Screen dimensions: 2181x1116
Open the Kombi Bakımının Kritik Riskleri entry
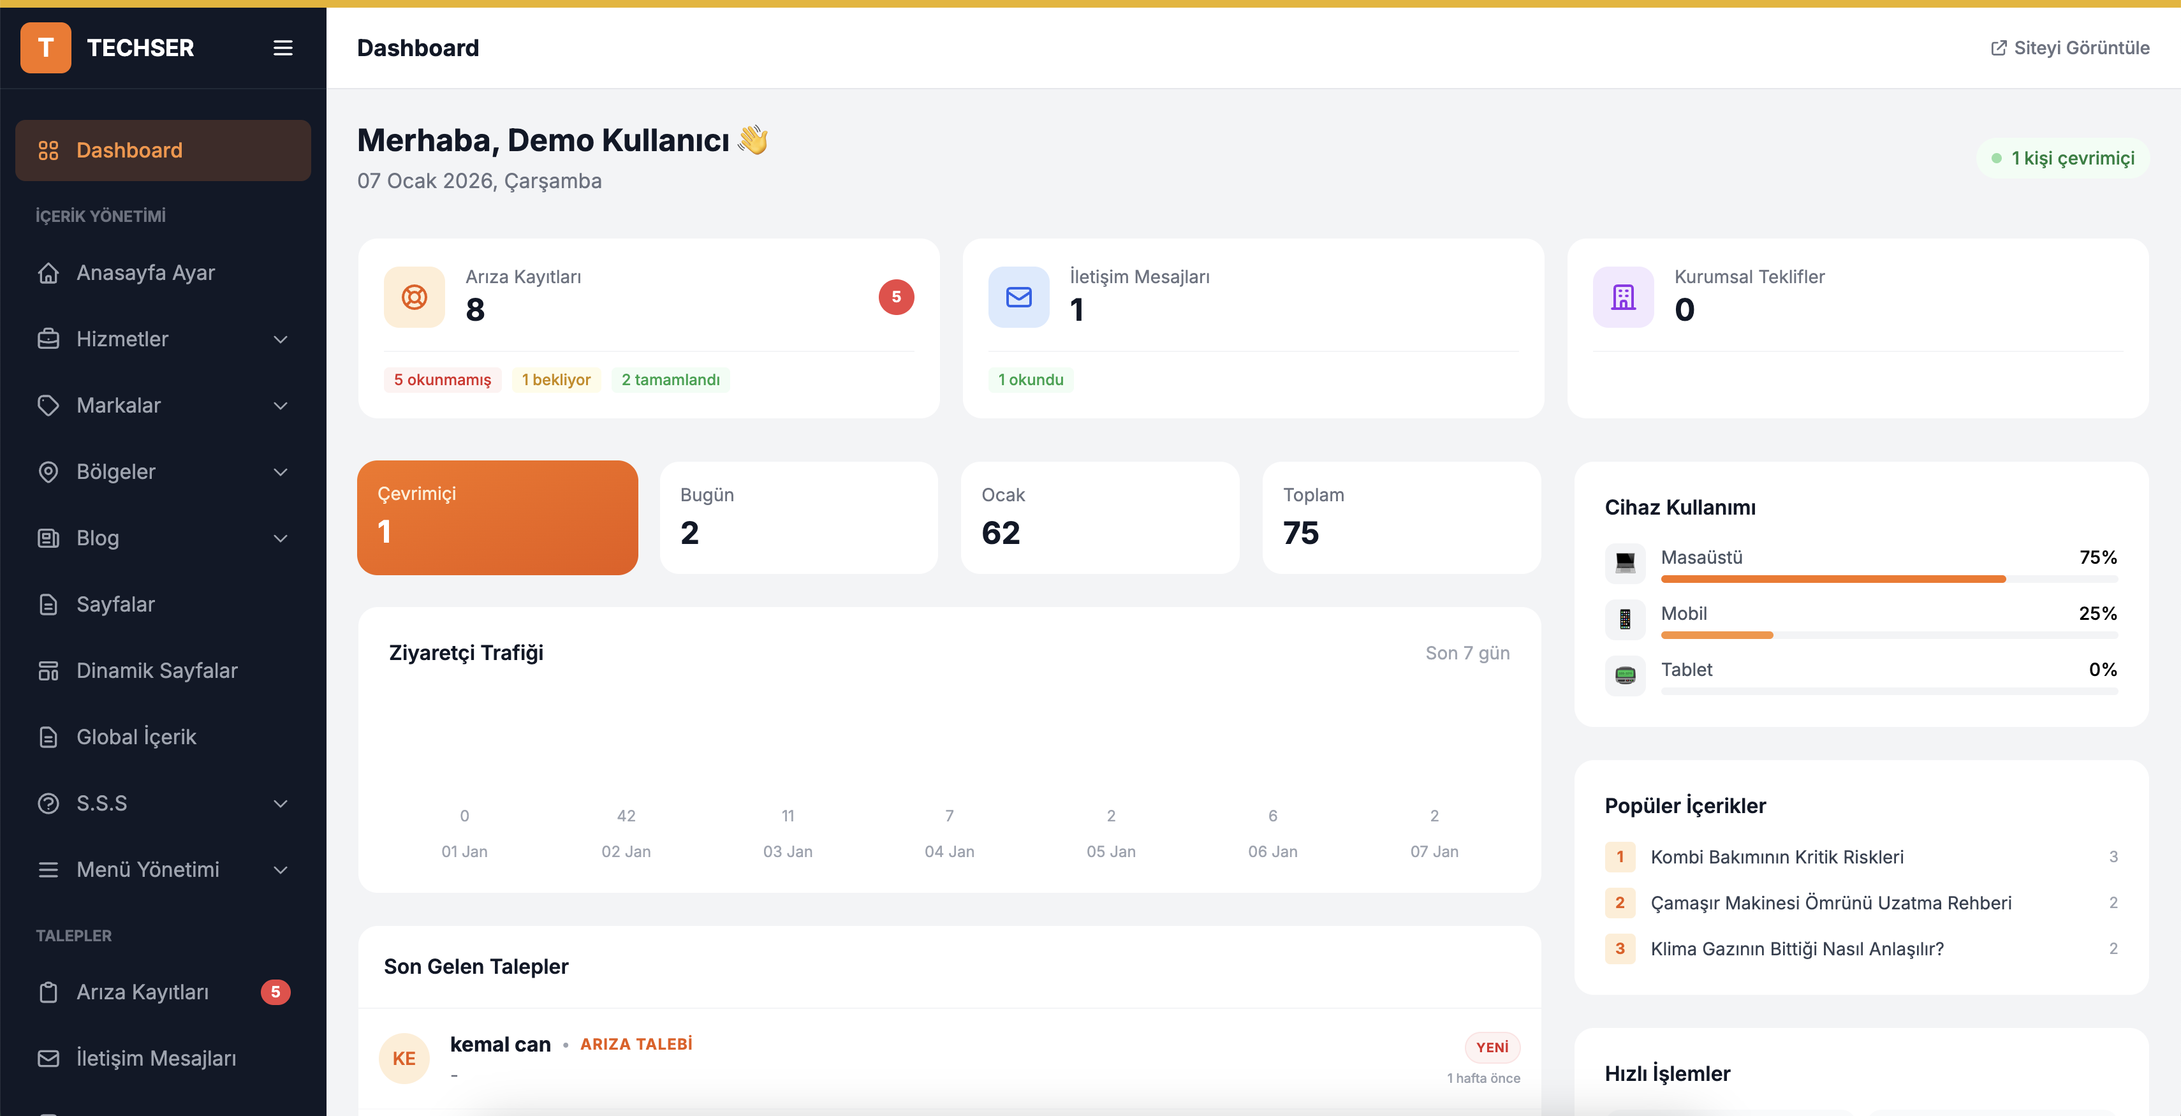coord(1777,856)
